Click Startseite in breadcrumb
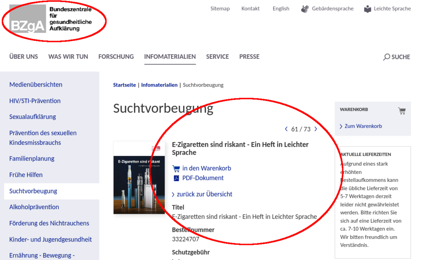431x260 pixels. (x=124, y=85)
